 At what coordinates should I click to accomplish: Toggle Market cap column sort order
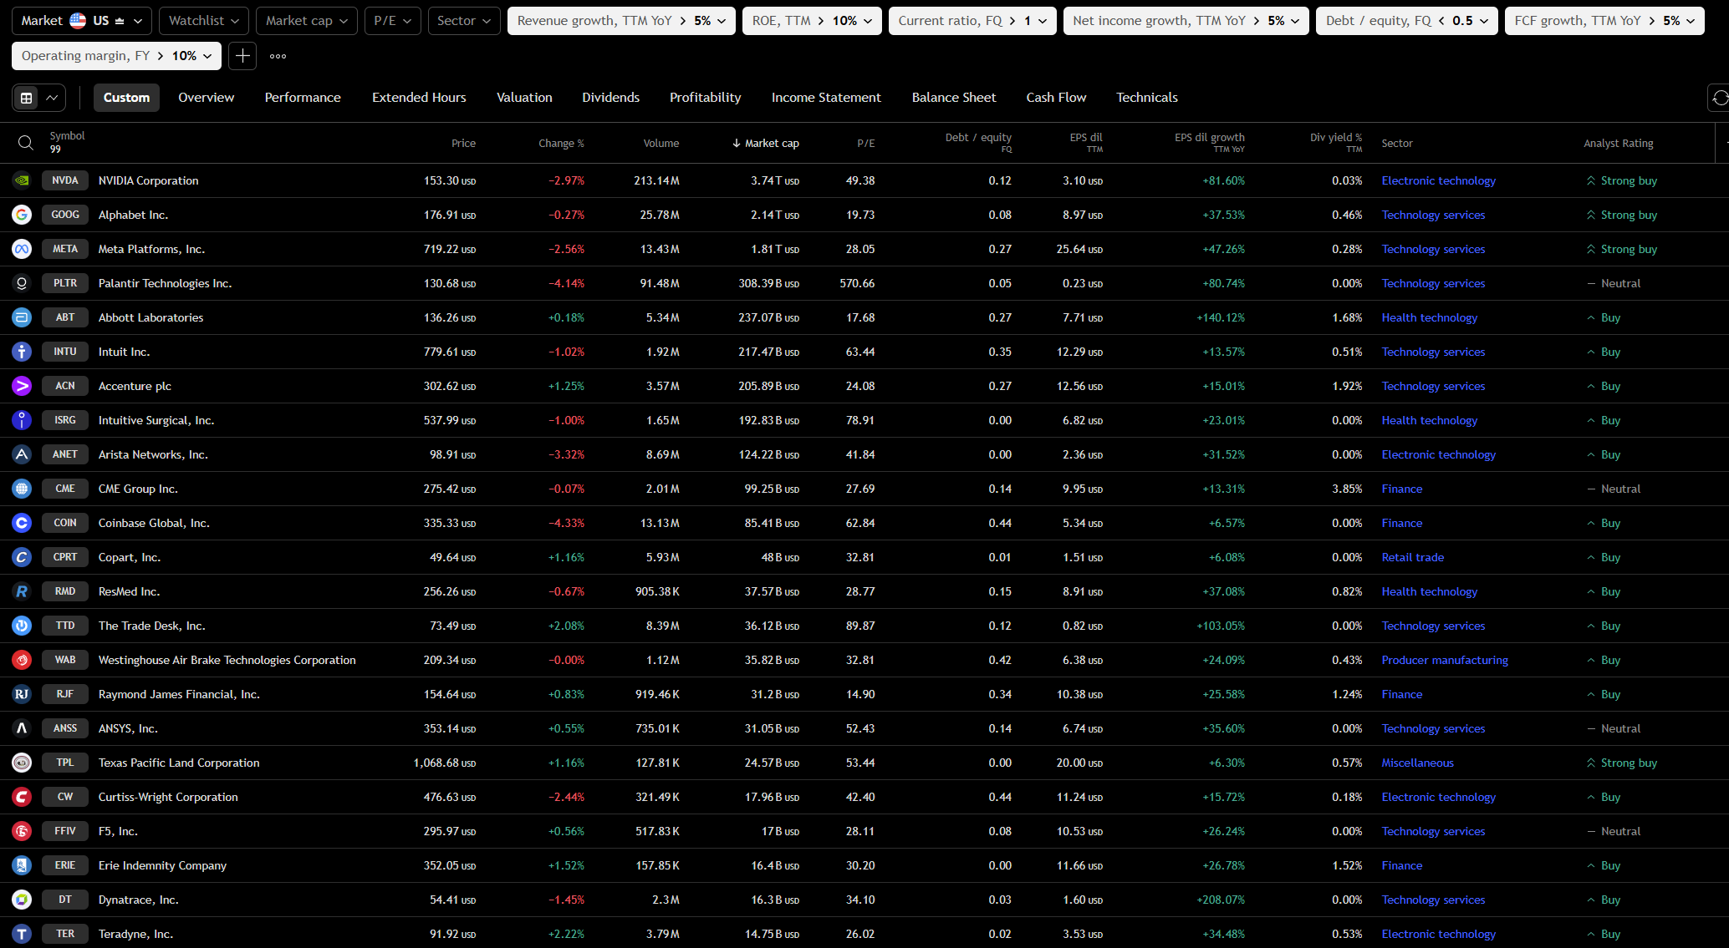[766, 143]
